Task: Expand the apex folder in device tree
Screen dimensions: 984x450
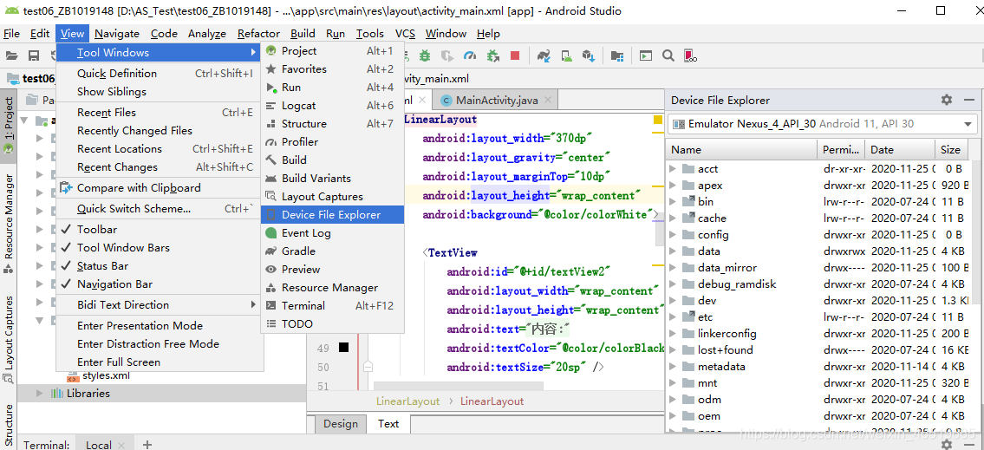Action: [673, 186]
